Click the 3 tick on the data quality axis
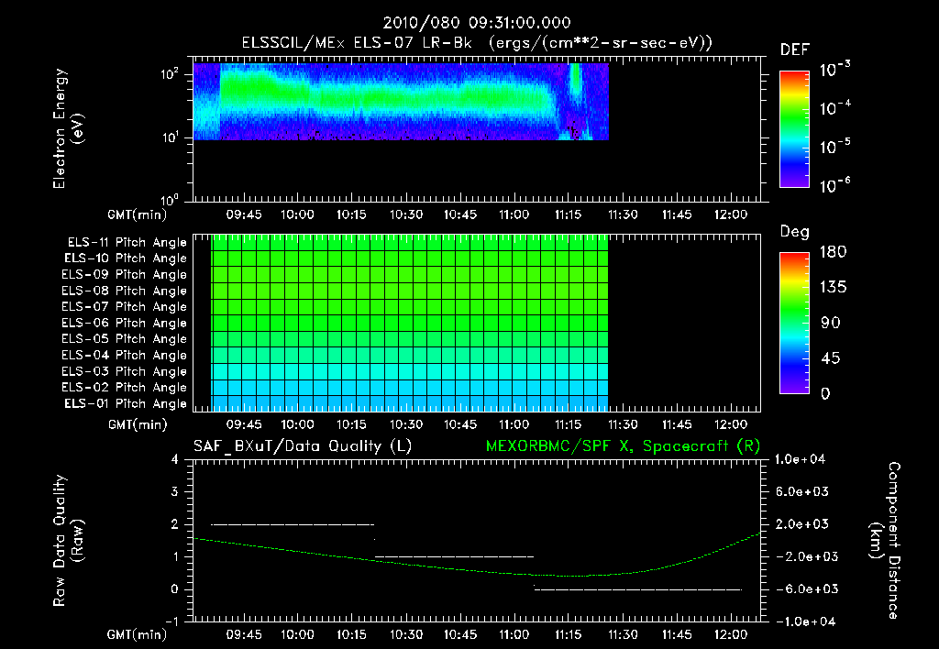Screen dimensions: 939x649 click(x=174, y=492)
